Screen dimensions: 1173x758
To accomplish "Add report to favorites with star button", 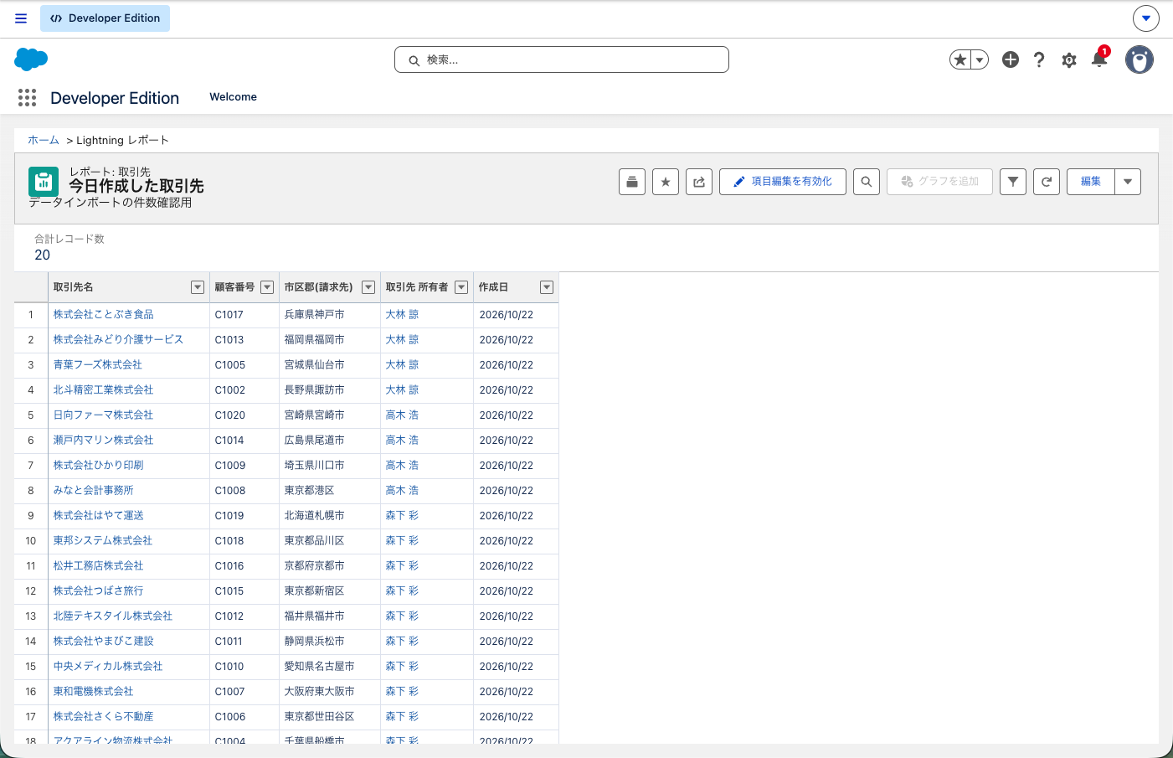I will click(x=666, y=182).
